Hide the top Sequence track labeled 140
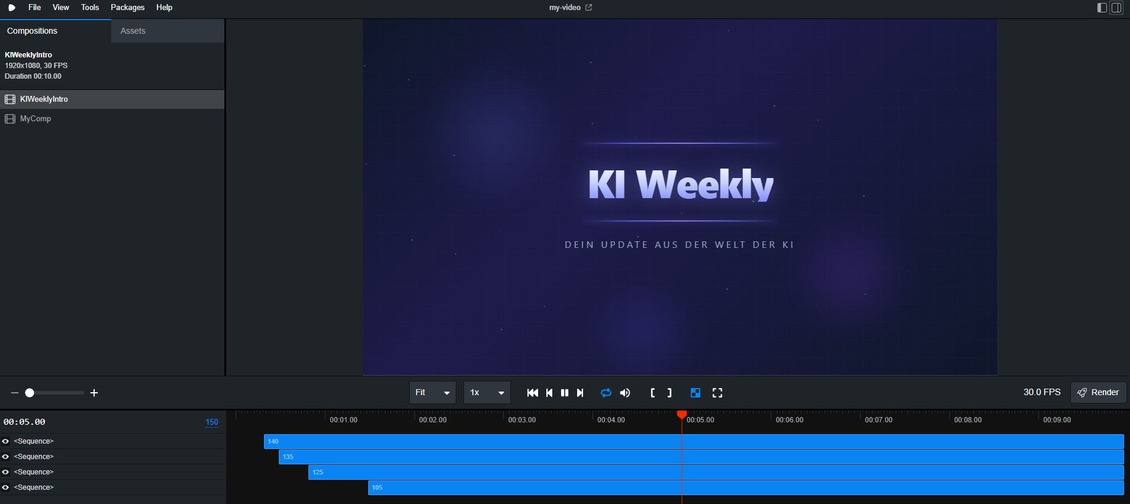 6,441
